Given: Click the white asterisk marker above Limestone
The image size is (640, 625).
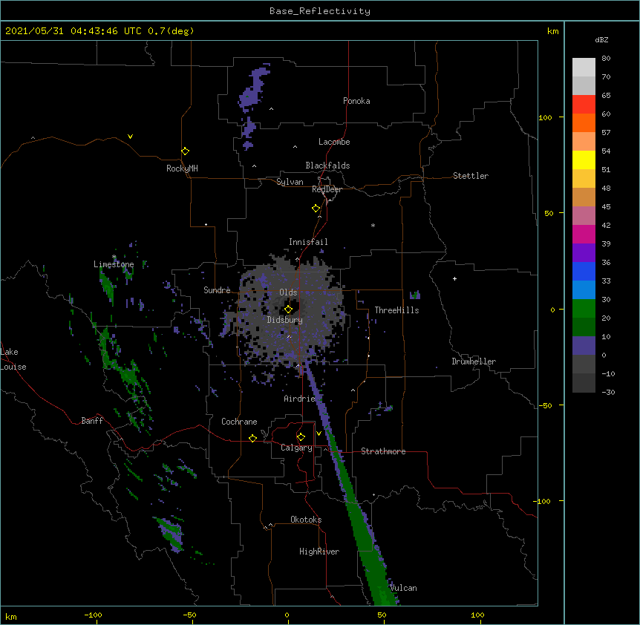Looking at the screenshot, I should coord(114,257).
